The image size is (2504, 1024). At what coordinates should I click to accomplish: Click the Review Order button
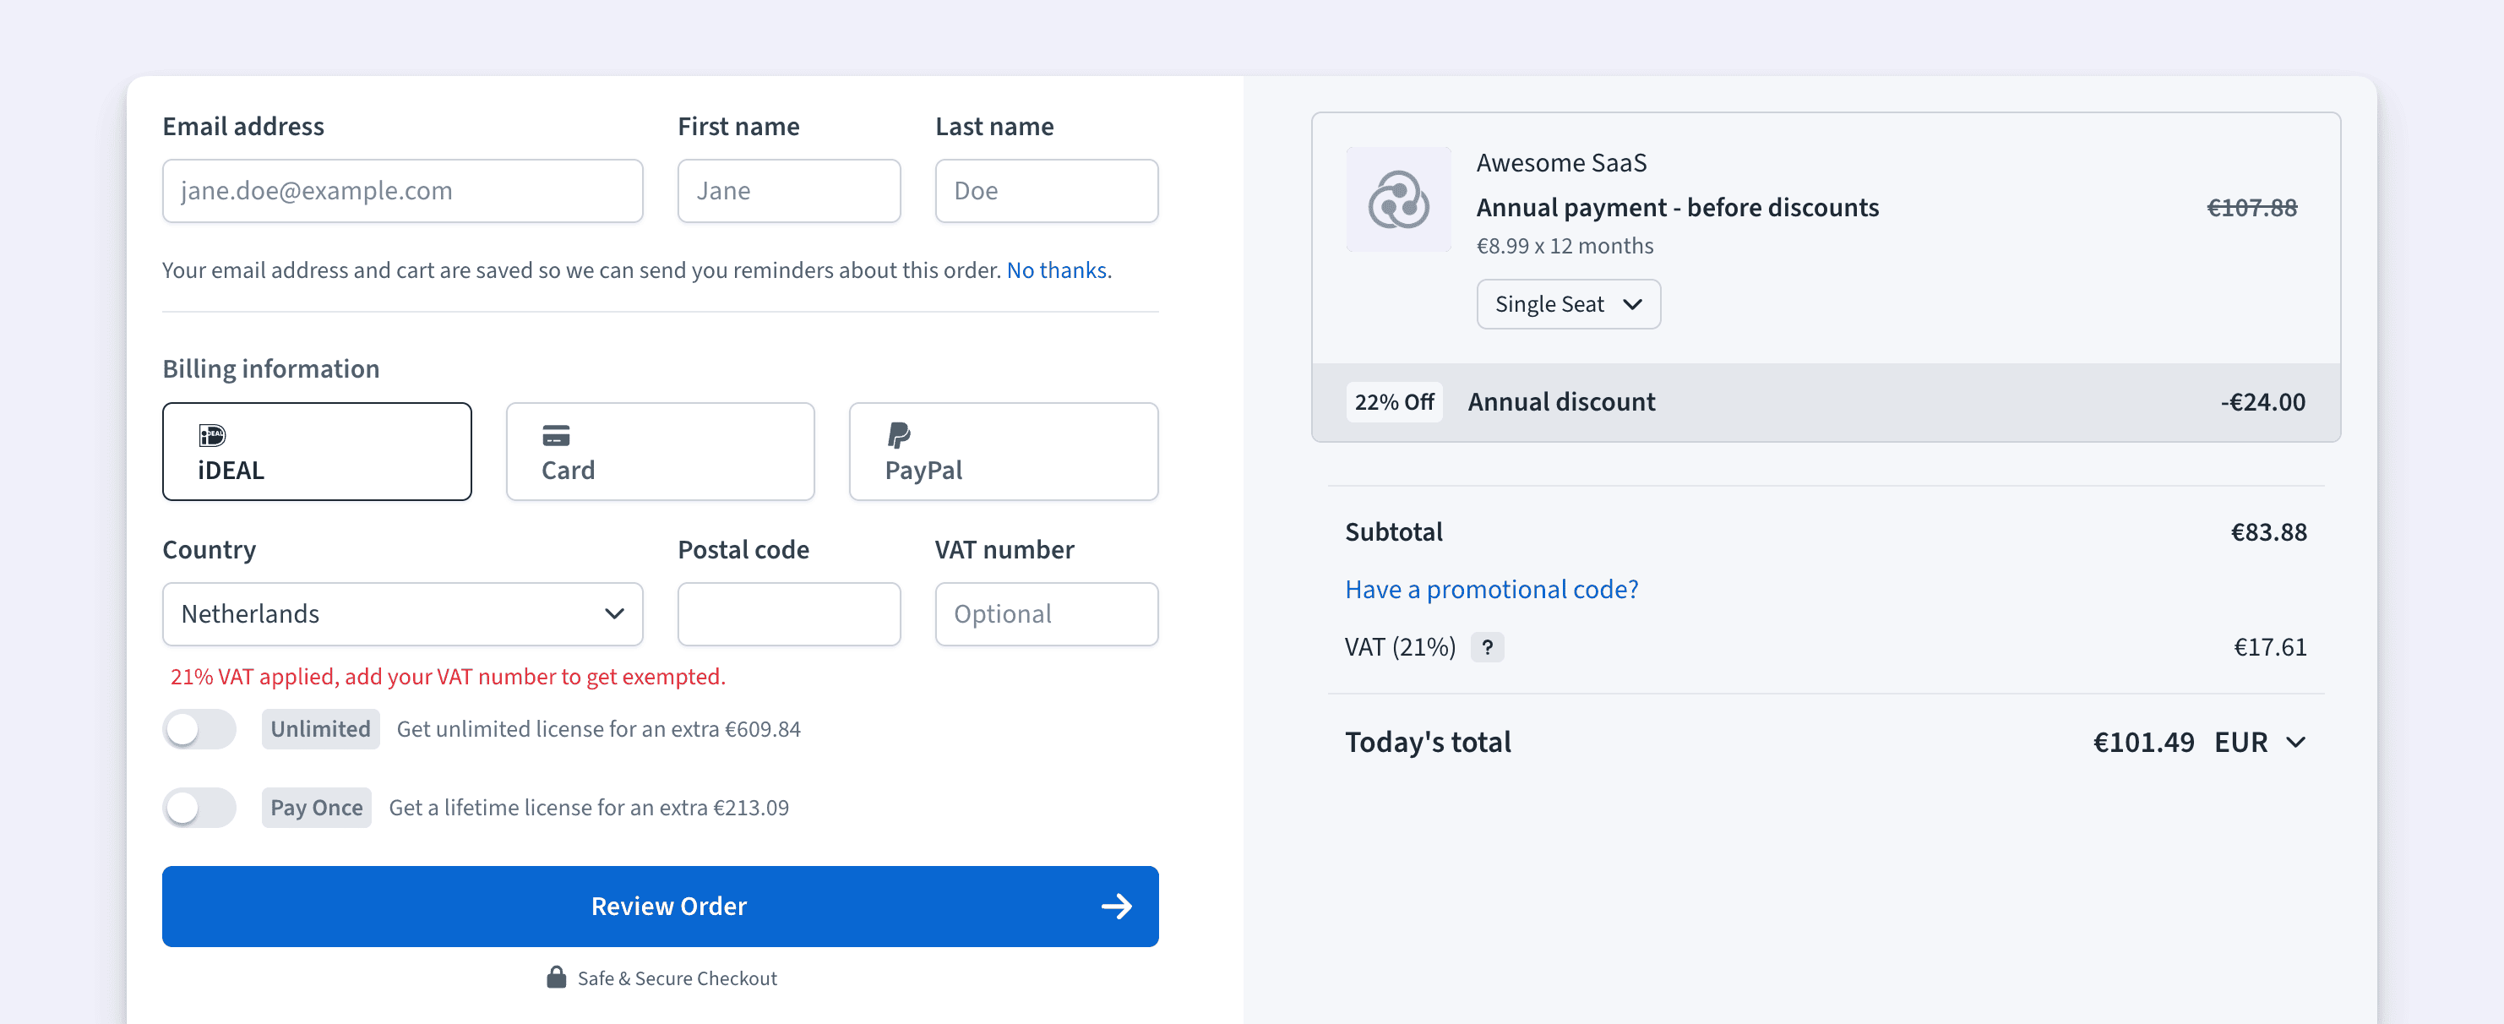[x=660, y=907]
